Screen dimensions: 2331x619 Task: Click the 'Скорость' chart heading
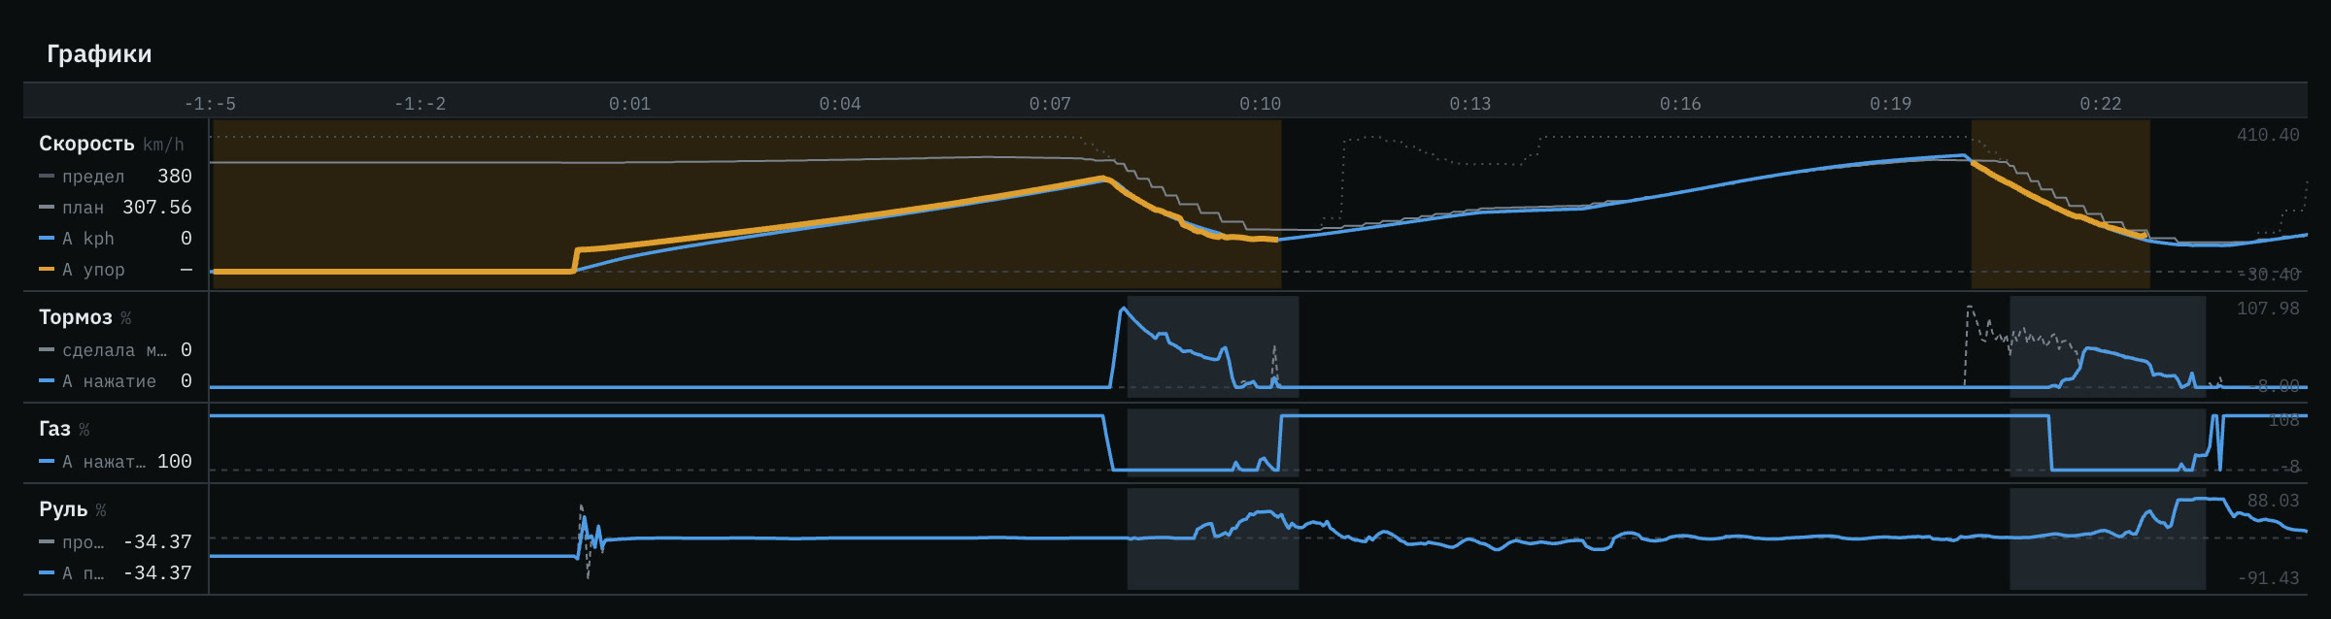click(x=86, y=144)
